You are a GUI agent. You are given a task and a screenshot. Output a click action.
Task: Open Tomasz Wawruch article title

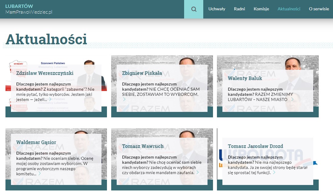click(x=143, y=146)
